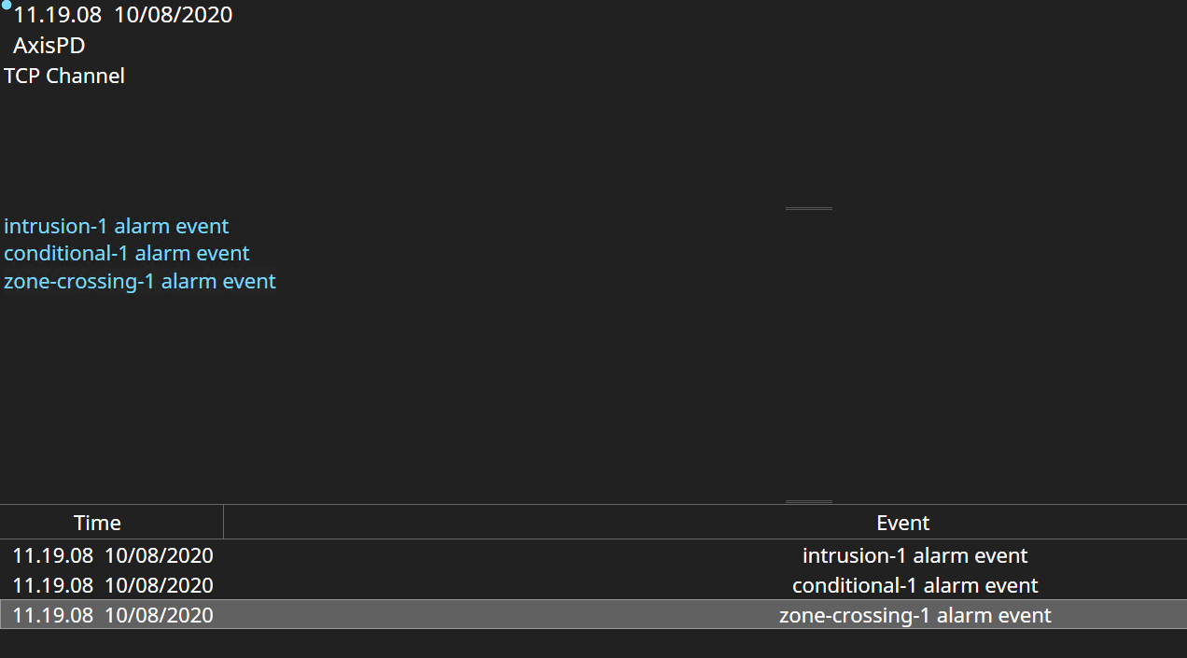Grab the upper panel splitter handle
The image size is (1187, 658).
(808, 209)
